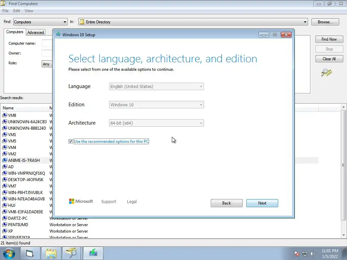
Task: Click the icon beside WIN-VMPRNJQF16Q
Action: point(5,173)
